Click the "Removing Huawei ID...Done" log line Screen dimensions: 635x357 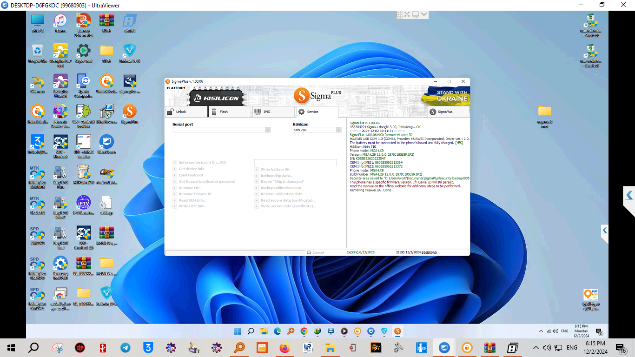[370, 190]
